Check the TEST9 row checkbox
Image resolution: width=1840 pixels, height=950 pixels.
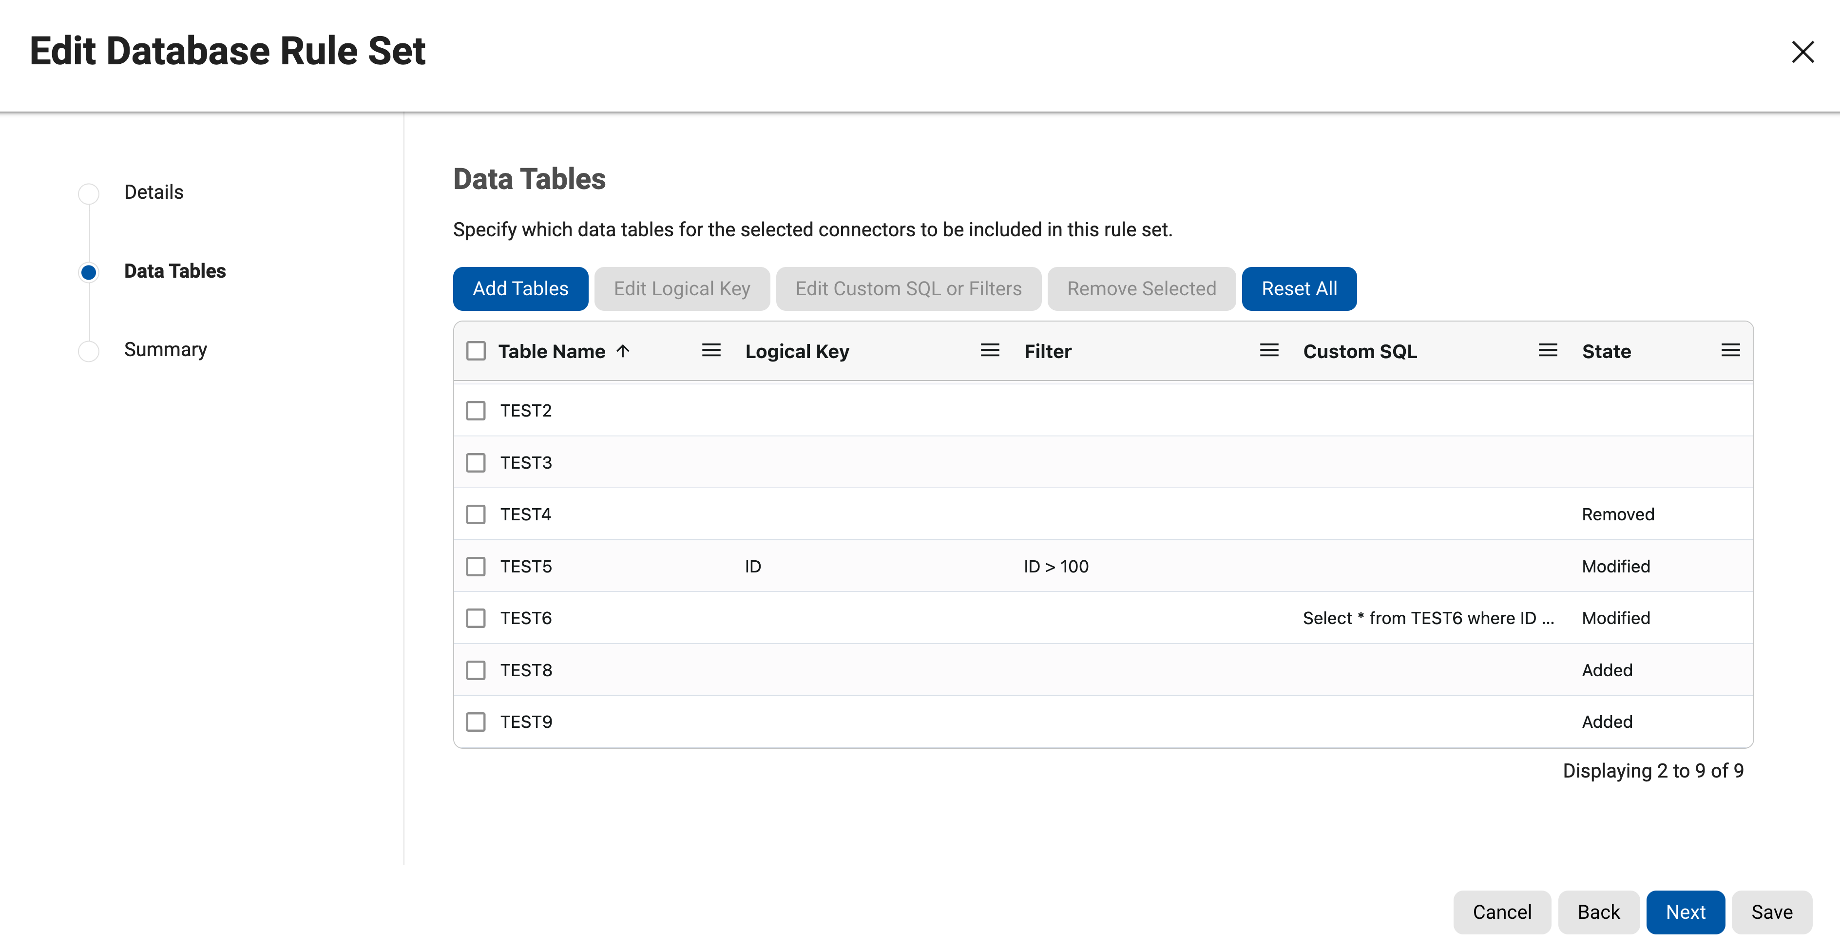tap(476, 722)
